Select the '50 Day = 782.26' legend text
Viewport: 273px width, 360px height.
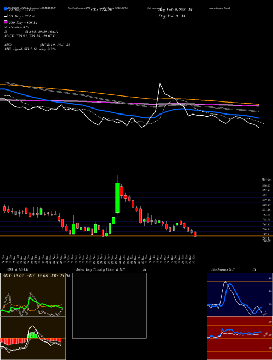coord(22,16)
